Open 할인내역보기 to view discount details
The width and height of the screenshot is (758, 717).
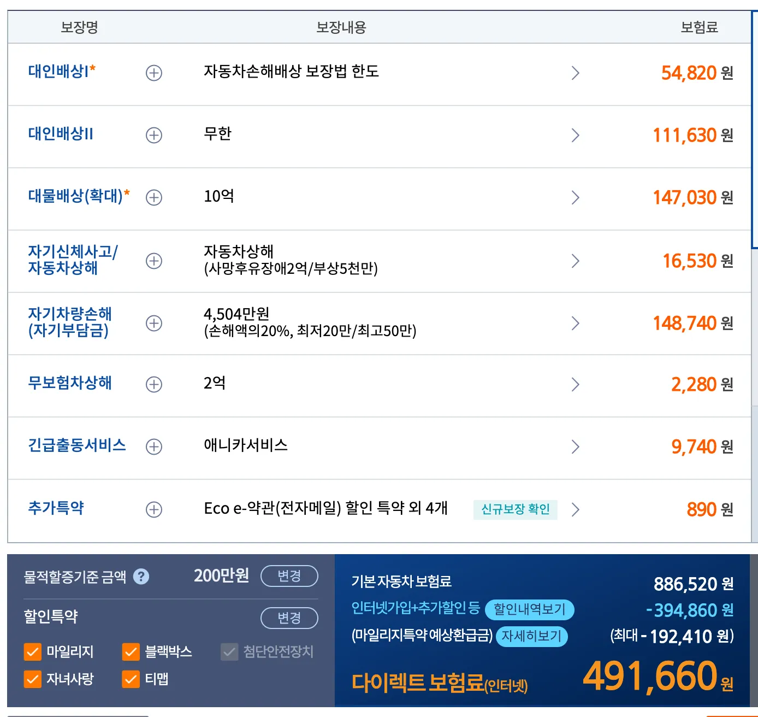pos(530,610)
